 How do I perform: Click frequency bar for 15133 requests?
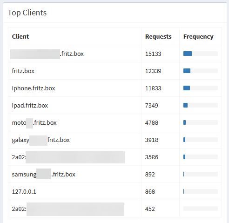click(201, 54)
